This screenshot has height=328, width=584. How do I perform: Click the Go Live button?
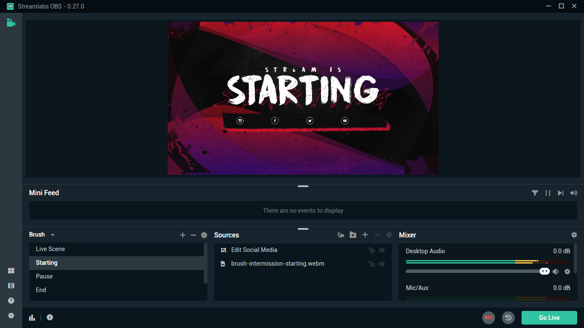[549, 317]
